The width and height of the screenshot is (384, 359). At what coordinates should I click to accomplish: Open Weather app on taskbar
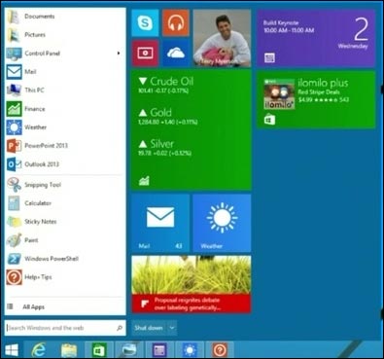190,350
